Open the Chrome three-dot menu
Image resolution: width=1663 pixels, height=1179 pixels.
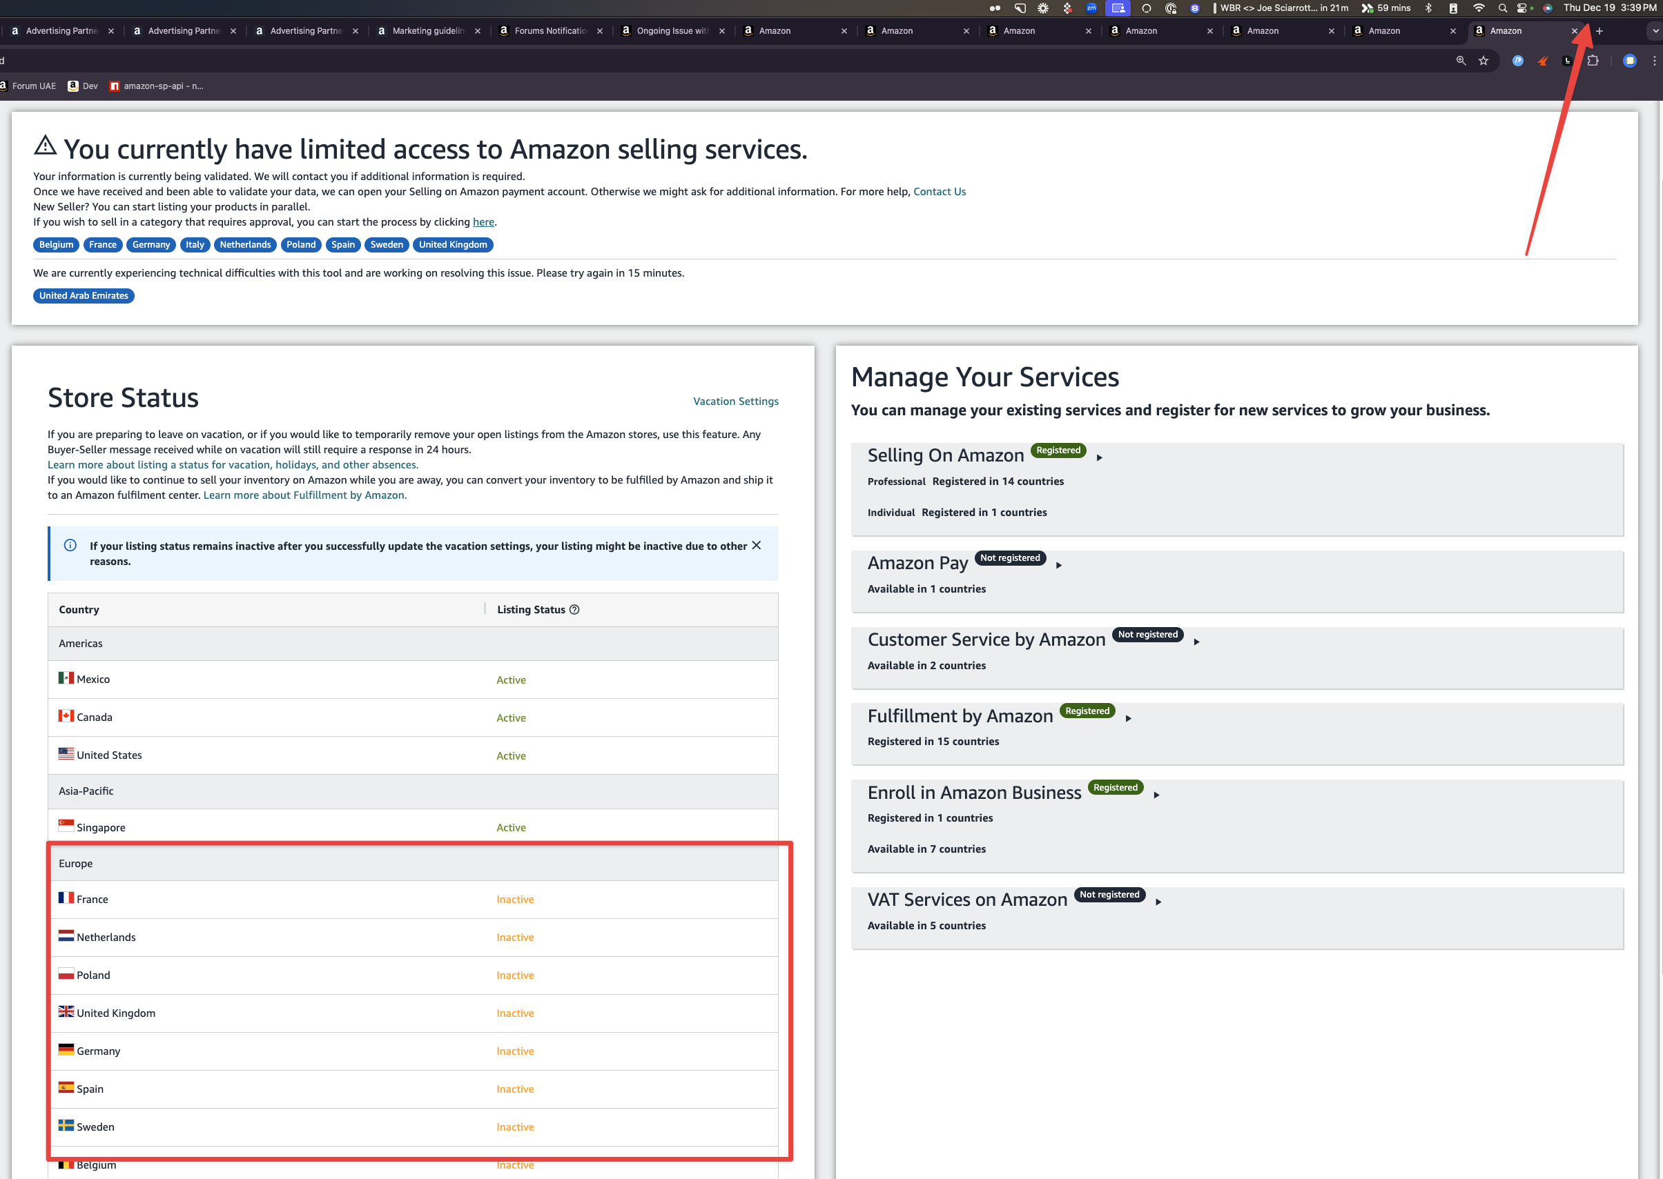click(x=1654, y=61)
